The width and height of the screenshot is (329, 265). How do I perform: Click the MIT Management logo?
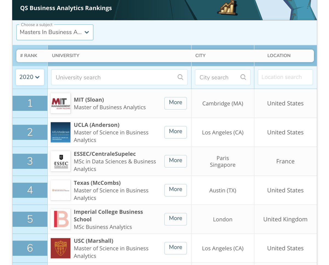point(61,103)
